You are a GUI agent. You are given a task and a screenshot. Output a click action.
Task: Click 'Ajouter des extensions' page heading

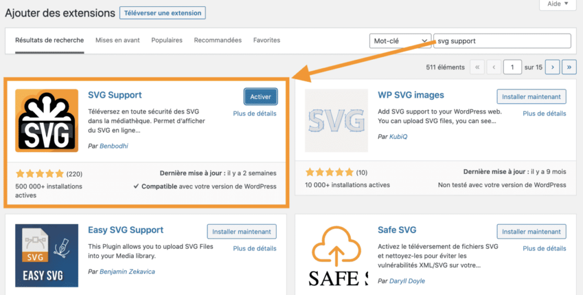tap(60, 13)
